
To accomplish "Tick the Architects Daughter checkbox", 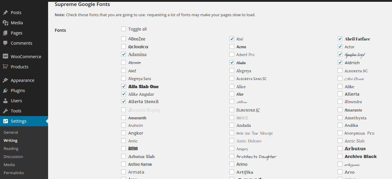I will [x=232, y=156].
